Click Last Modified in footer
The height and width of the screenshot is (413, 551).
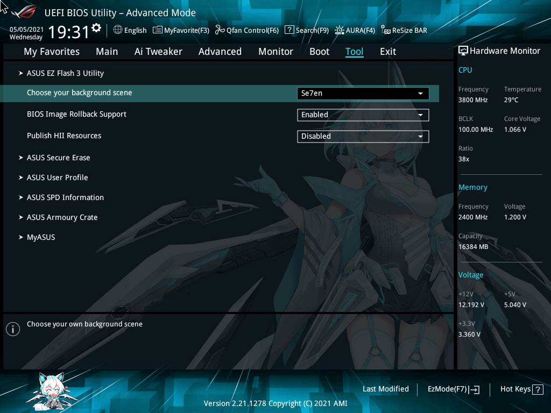pyautogui.click(x=385, y=389)
